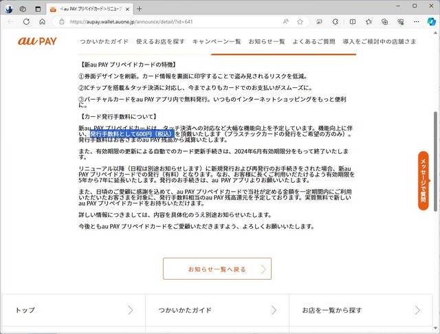This screenshot has width=440, height=334.
Task: View site information lock icon
Action: [x=62, y=21]
